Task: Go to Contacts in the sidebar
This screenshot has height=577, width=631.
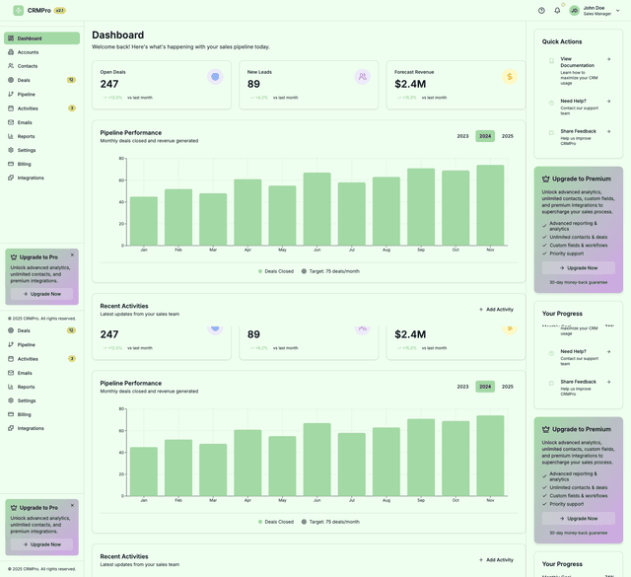Action: (28, 66)
